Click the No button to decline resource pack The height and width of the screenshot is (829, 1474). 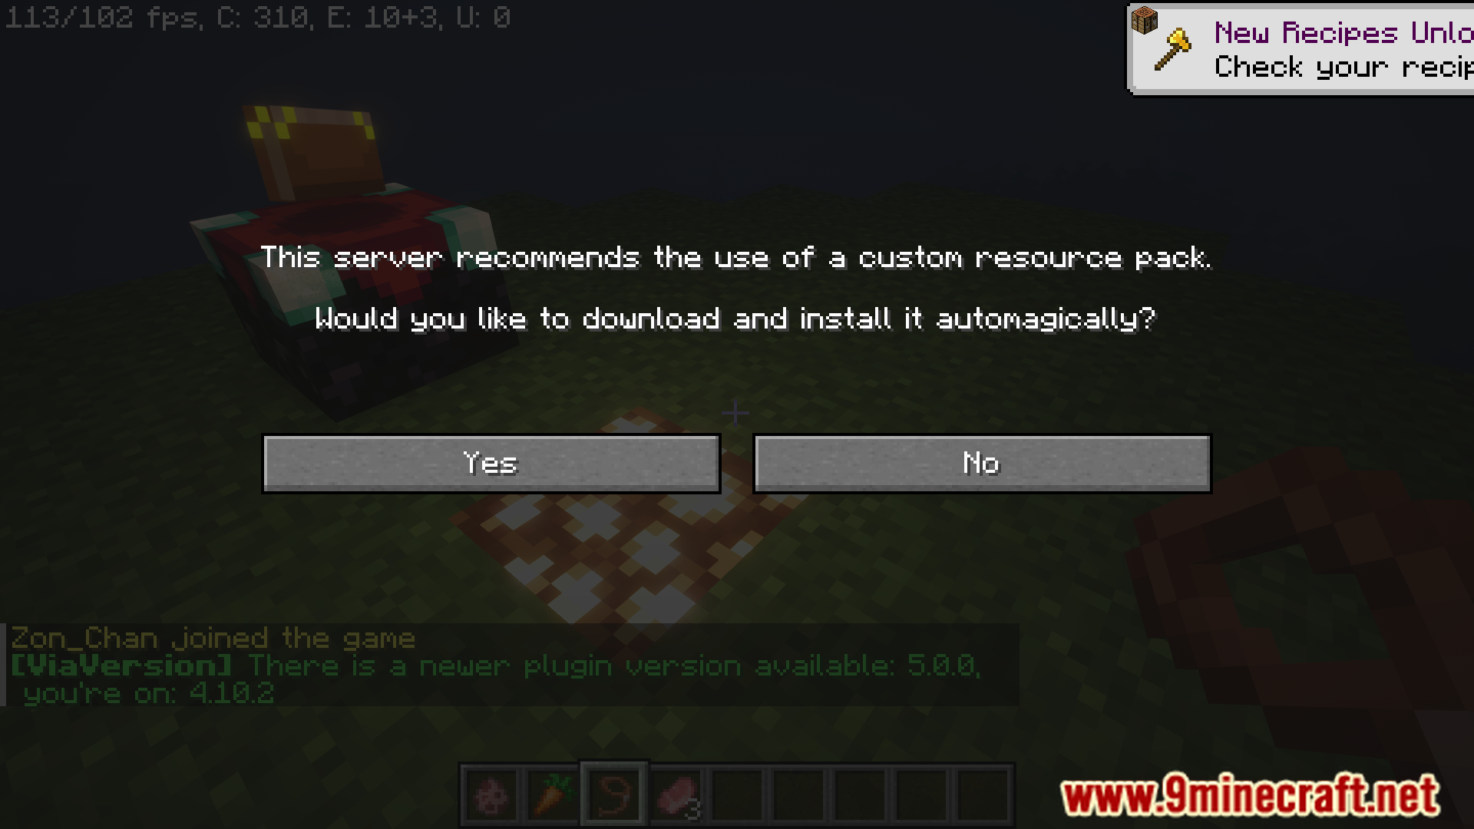981,463
